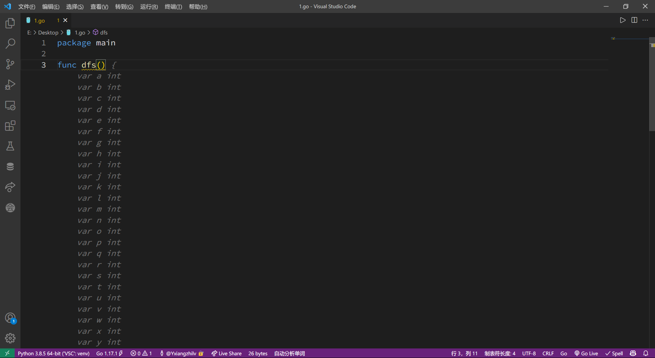The height and width of the screenshot is (358, 655).
Task: Click Live Share in status bar
Action: click(227, 354)
